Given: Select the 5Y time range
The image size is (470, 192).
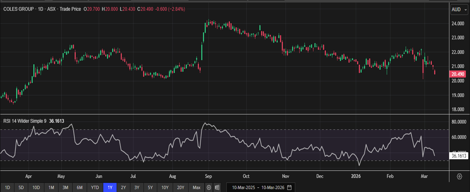Looking at the screenshot, I should (150, 188).
